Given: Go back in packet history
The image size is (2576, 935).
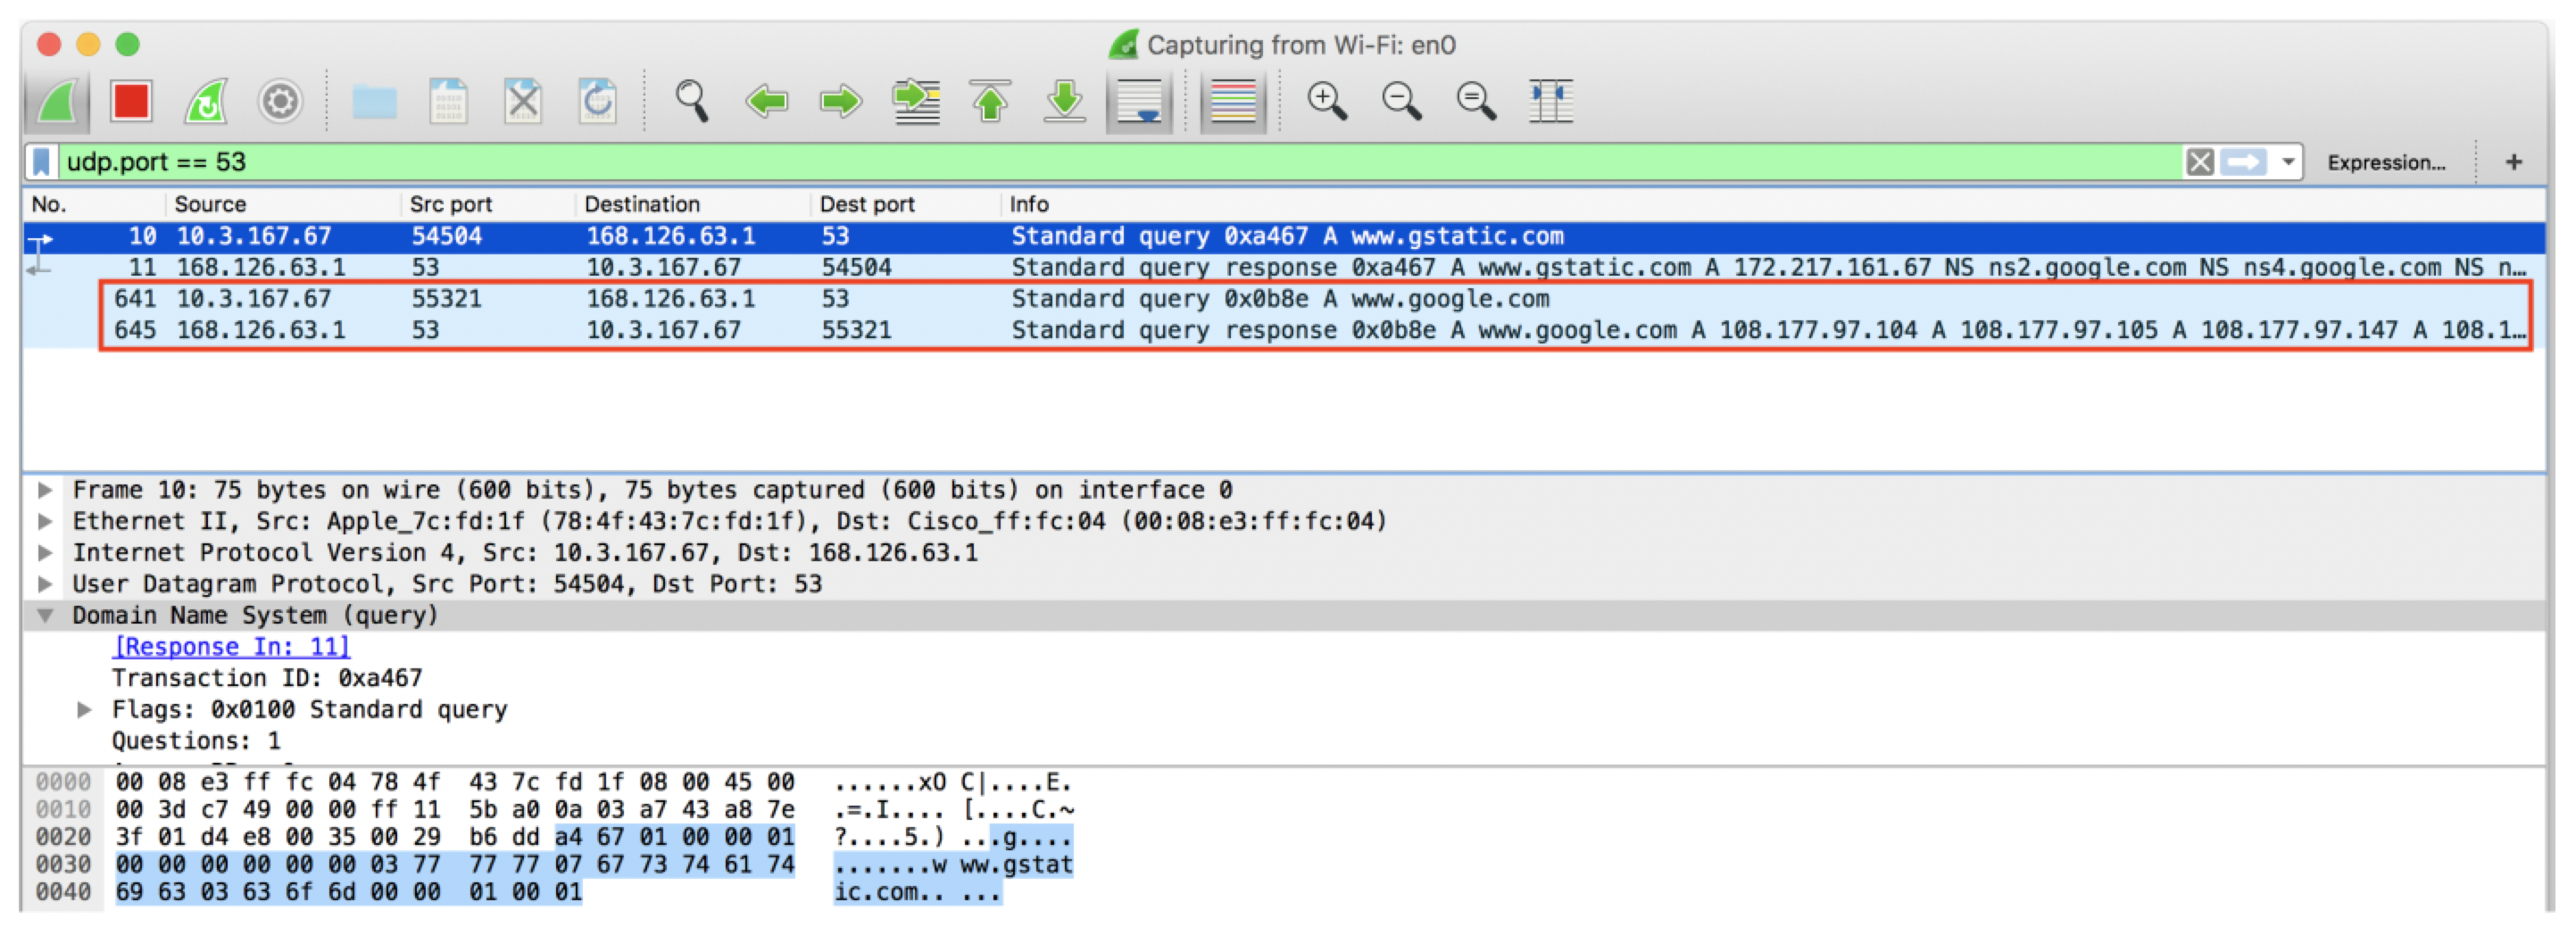Looking at the screenshot, I should pyautogui.click(x=767, y=101).
